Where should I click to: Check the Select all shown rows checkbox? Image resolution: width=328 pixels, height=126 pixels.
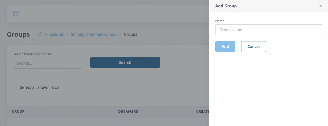(x=15, y=87)
